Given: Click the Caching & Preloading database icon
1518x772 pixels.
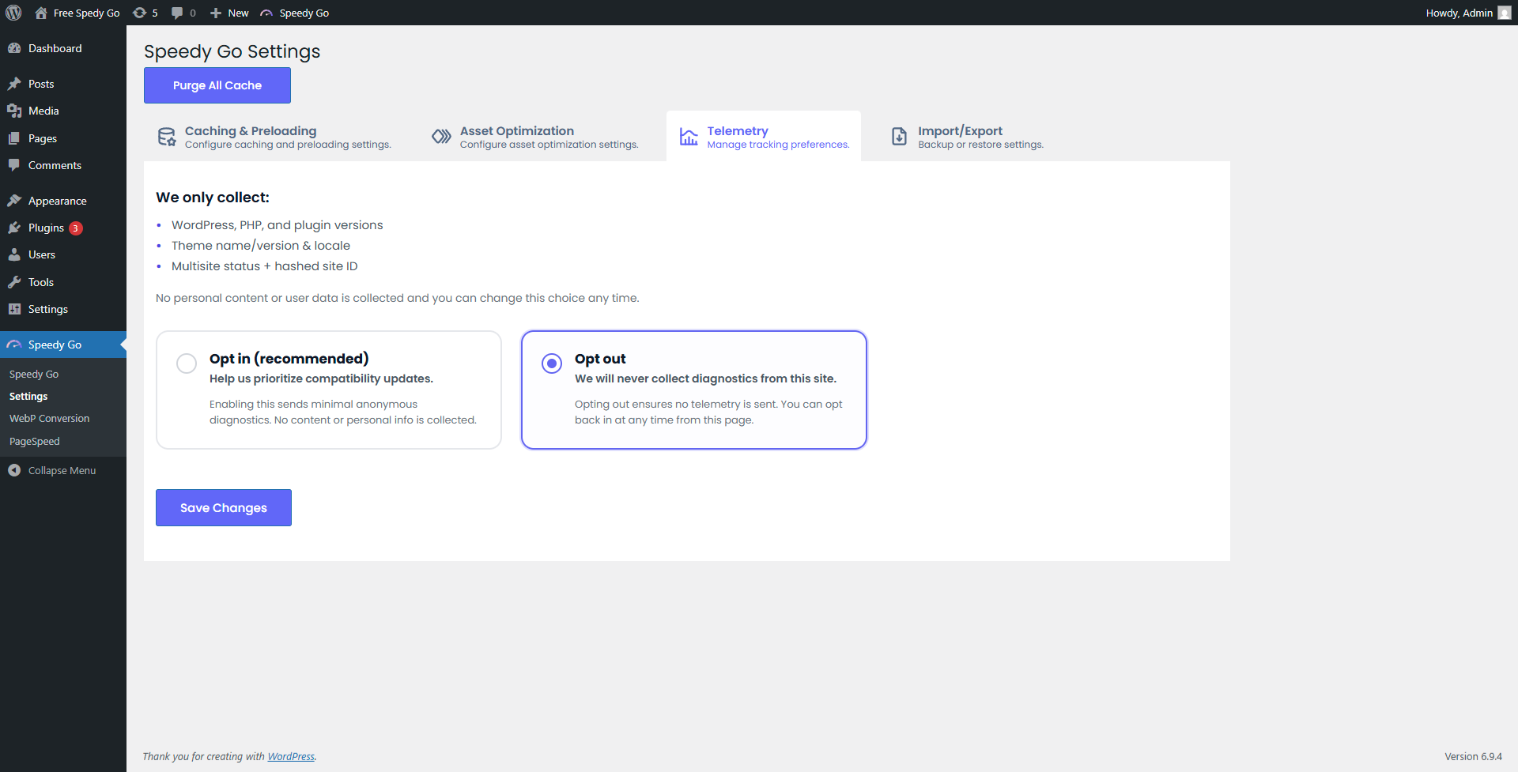Looking at the screenshot, I should click(167, 137).
